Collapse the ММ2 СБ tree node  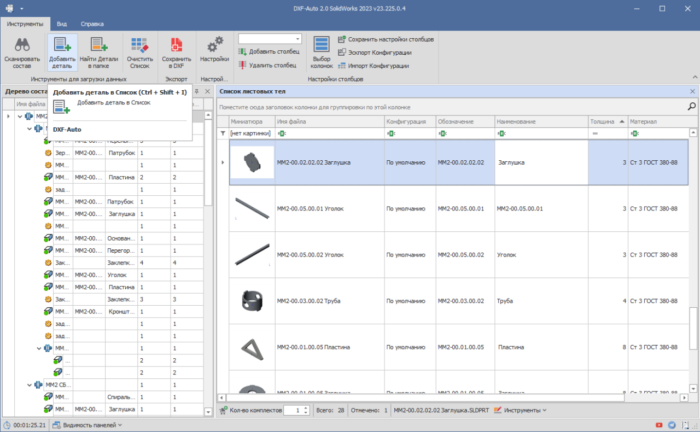[x=30, y=385]
